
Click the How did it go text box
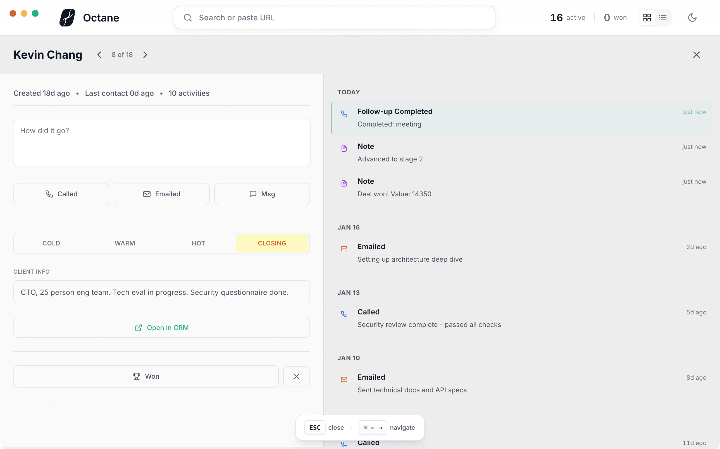click(x=162, y=142)
